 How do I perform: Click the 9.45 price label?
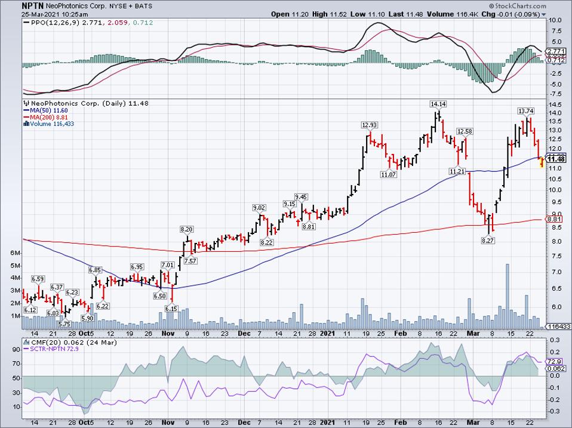pyautogui.click(x=302, y=197)
